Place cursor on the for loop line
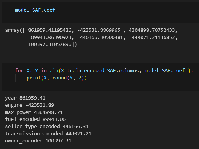This screenshot has width=199, height=149. (x=104, y=70)
